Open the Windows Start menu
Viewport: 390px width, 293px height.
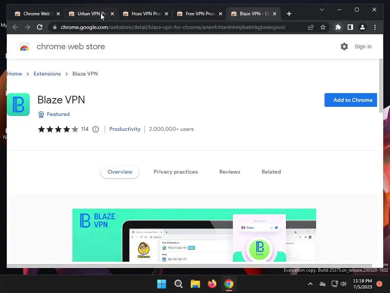[x=161, y=284]
